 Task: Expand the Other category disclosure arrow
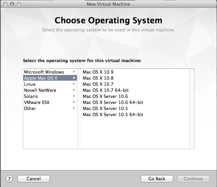[x=74, y=108]
